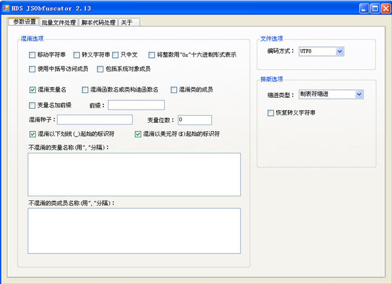Tick 包括系统对象成员 checkbox

100,69
